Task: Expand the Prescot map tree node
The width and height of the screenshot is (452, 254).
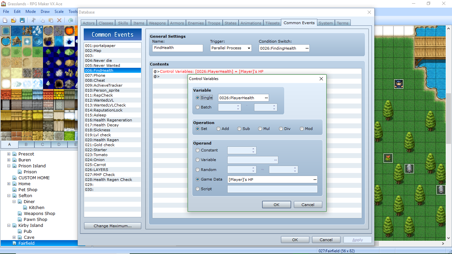Action: coord(9,154)
